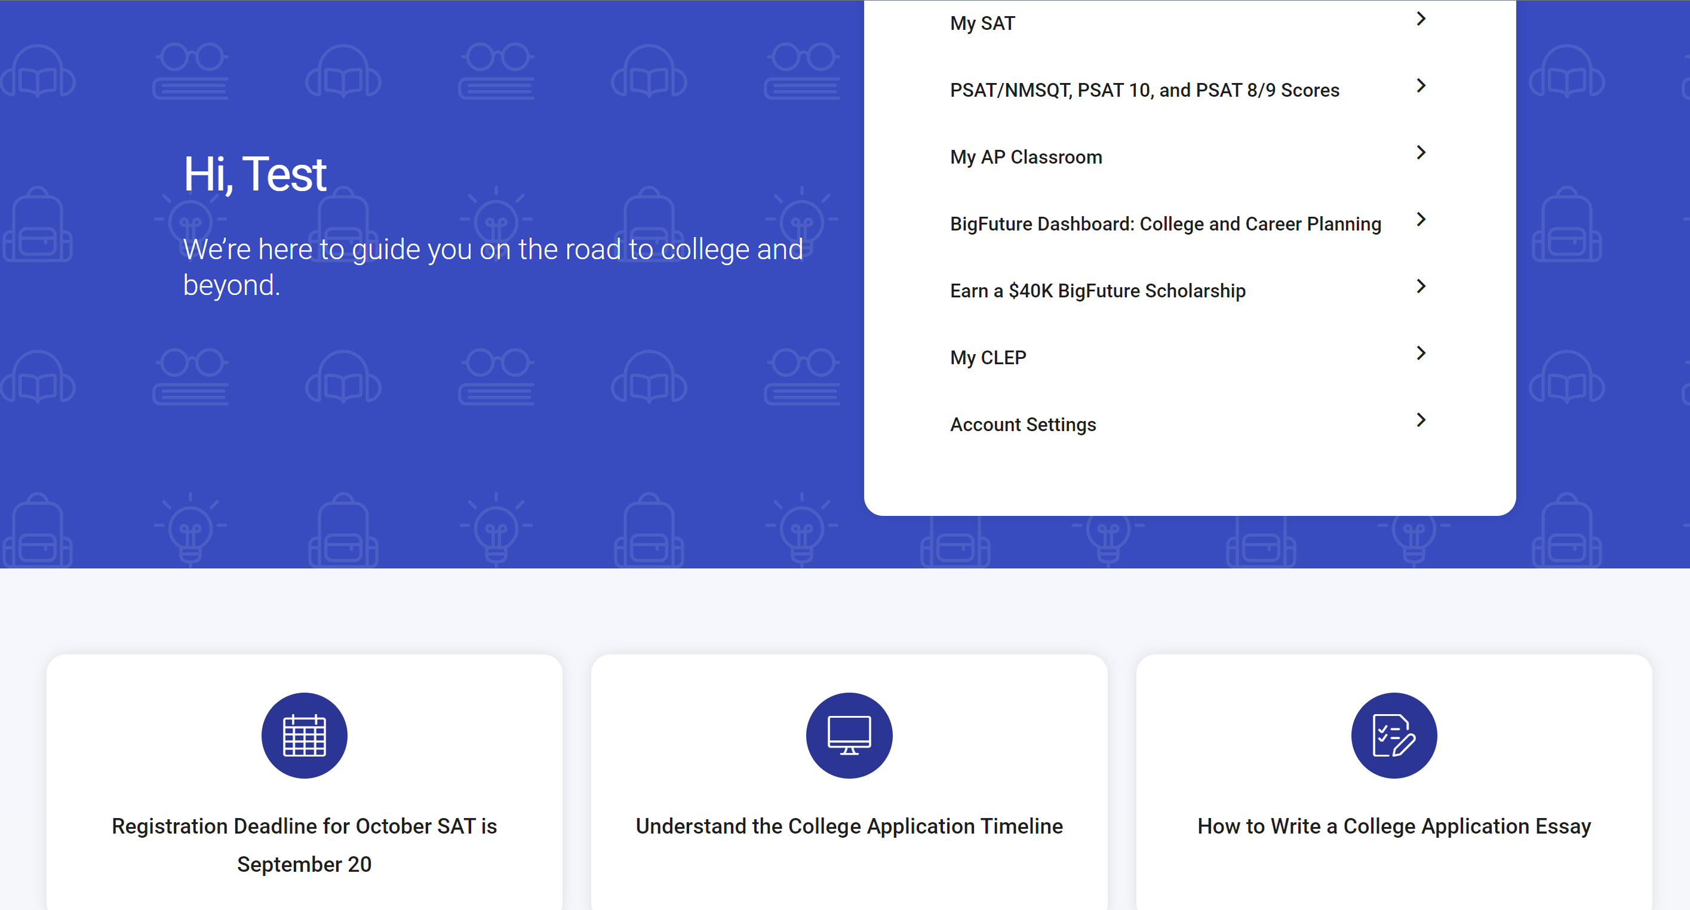The width and height of the screenshot is (1690, 910).
Task: Expand the PSAT/NMSQT scores chevron
Action: coord(1421,86)
